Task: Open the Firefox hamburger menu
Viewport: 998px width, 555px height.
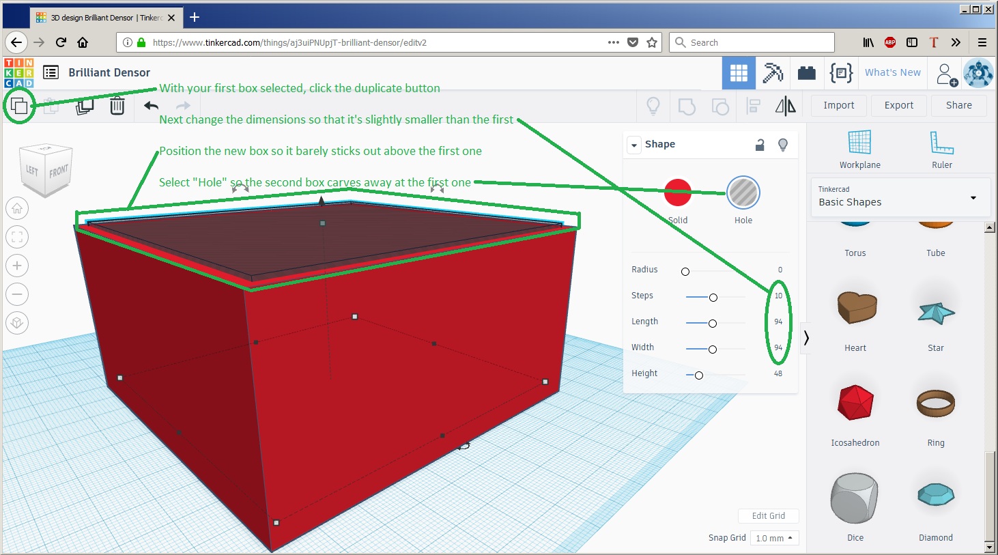Action: click(982, 42)
